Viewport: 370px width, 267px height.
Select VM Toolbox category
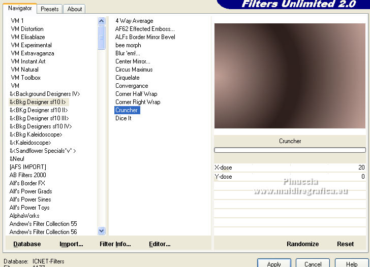[x=25, y=78]
